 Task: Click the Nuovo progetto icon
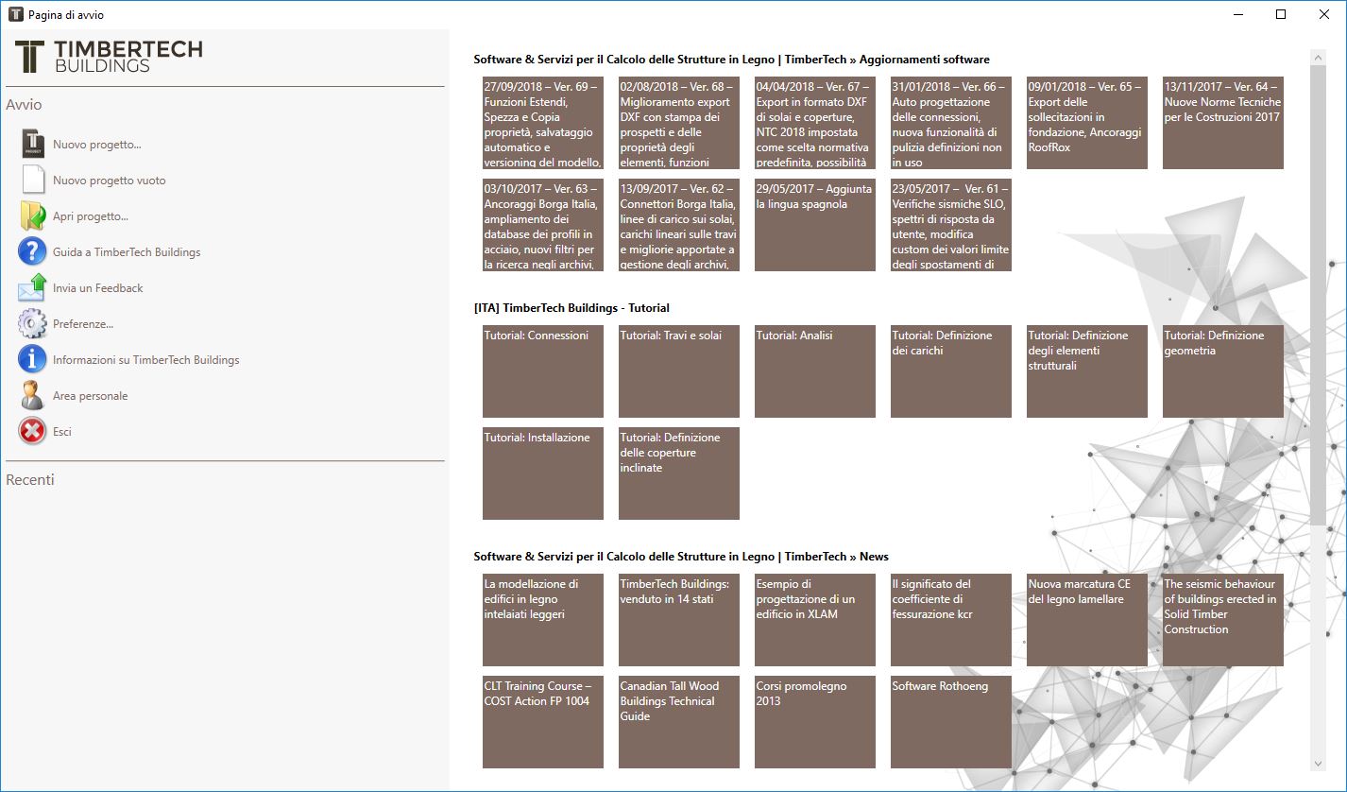[32, 145]
